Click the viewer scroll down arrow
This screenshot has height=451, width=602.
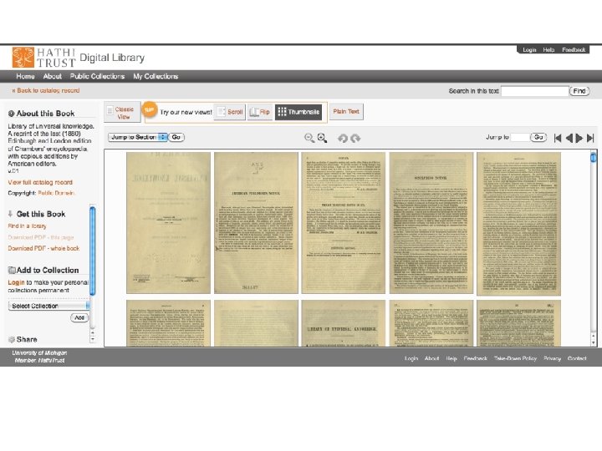point(594,342)
